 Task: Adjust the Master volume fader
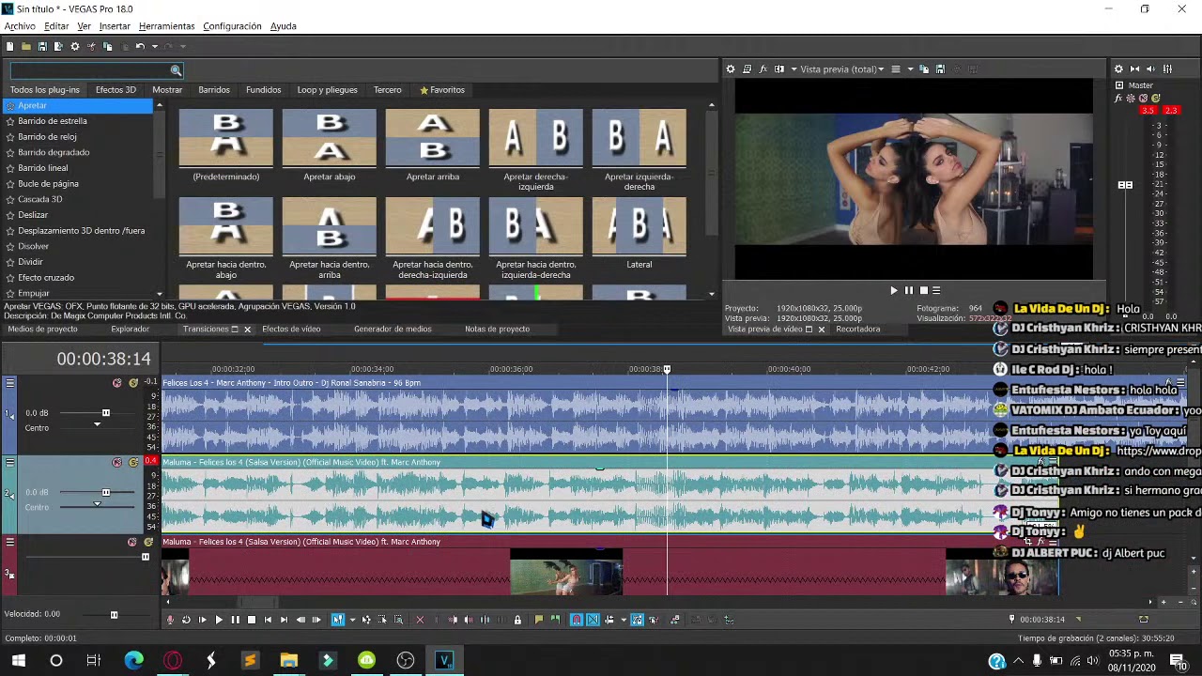[1125, 185]
